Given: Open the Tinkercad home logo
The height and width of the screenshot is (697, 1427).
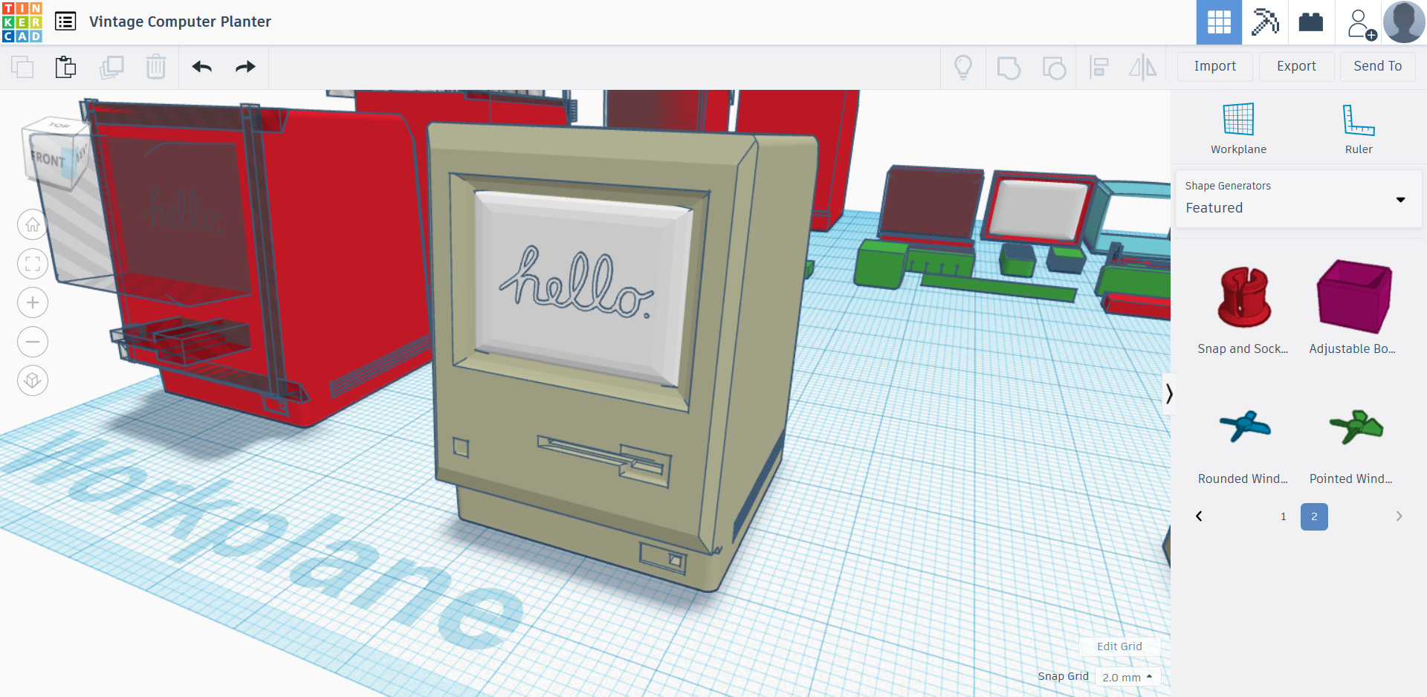Looking at the screenshot, I should 22,22.
